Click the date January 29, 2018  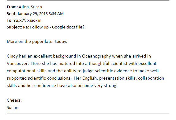click(32, 14)
